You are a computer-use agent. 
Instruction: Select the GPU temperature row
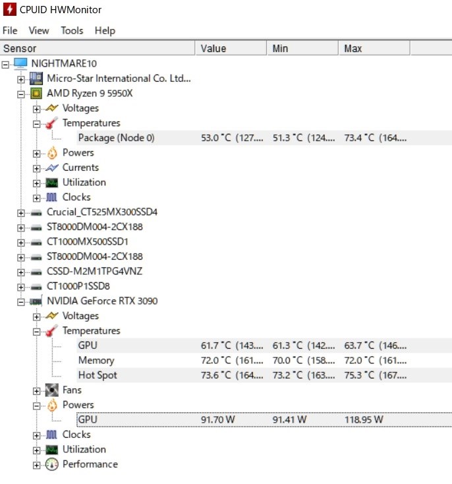[264, 346]
